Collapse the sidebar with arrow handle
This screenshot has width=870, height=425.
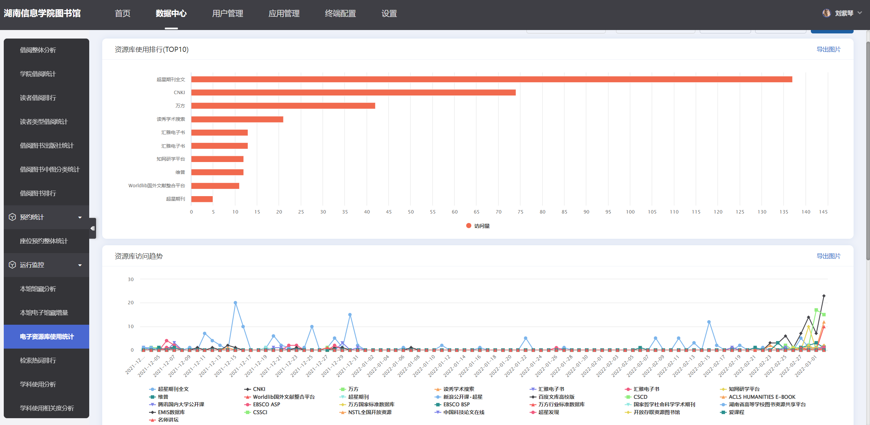click(x=93, y=228)
